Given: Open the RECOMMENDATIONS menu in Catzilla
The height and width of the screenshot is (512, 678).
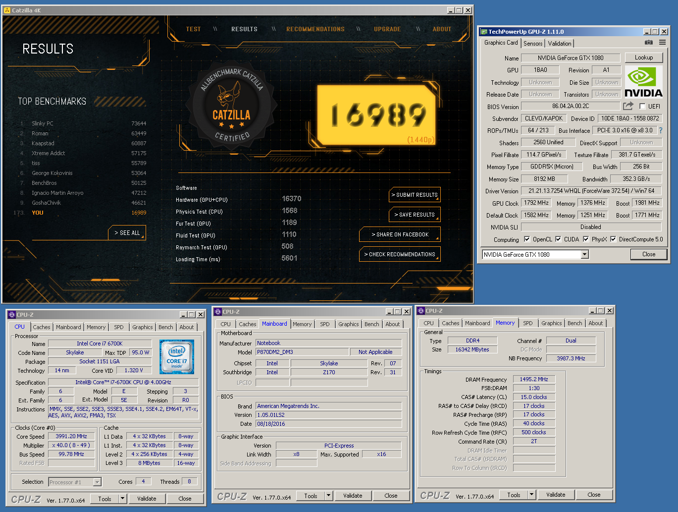Looking at the screenshot, I should pos(315,29).
